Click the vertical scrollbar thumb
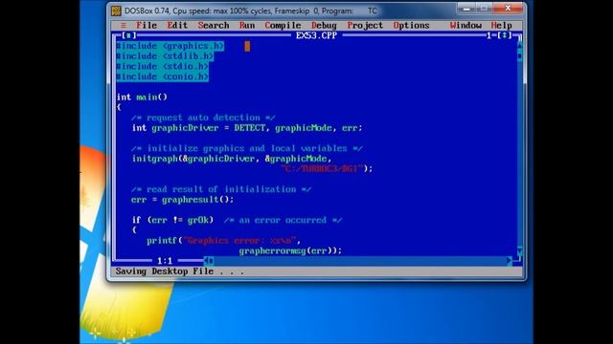 click(x=519, y=56)
